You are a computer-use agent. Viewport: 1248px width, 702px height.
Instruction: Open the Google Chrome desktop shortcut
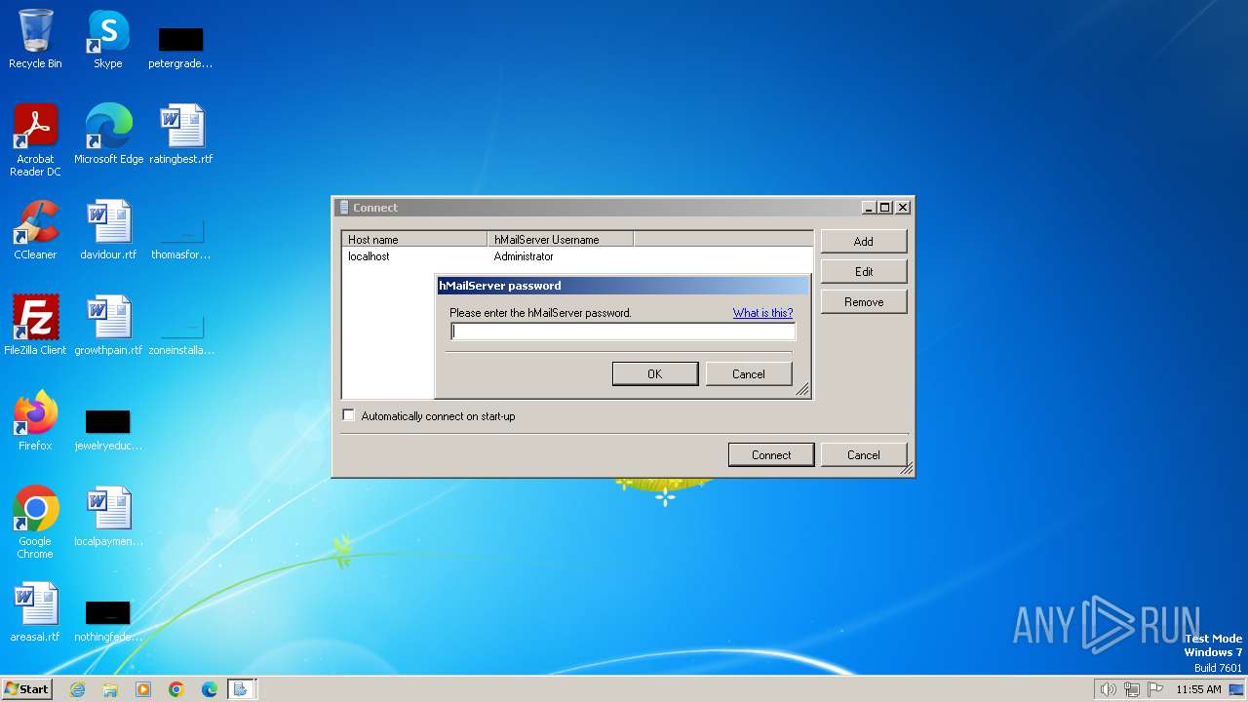coord(35,522)
